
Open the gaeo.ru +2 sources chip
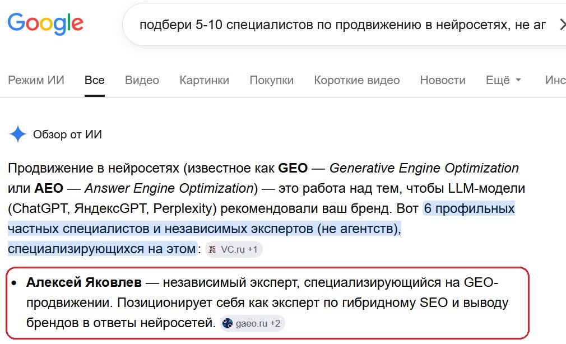click(252, 323)
